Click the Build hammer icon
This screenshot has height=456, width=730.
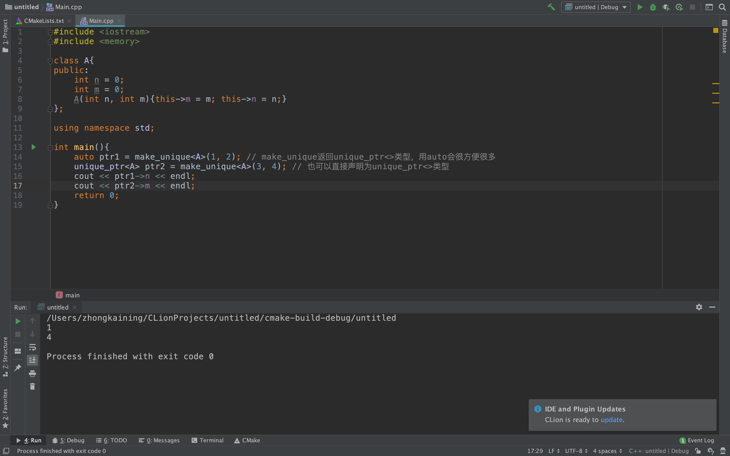pos(551,7)
